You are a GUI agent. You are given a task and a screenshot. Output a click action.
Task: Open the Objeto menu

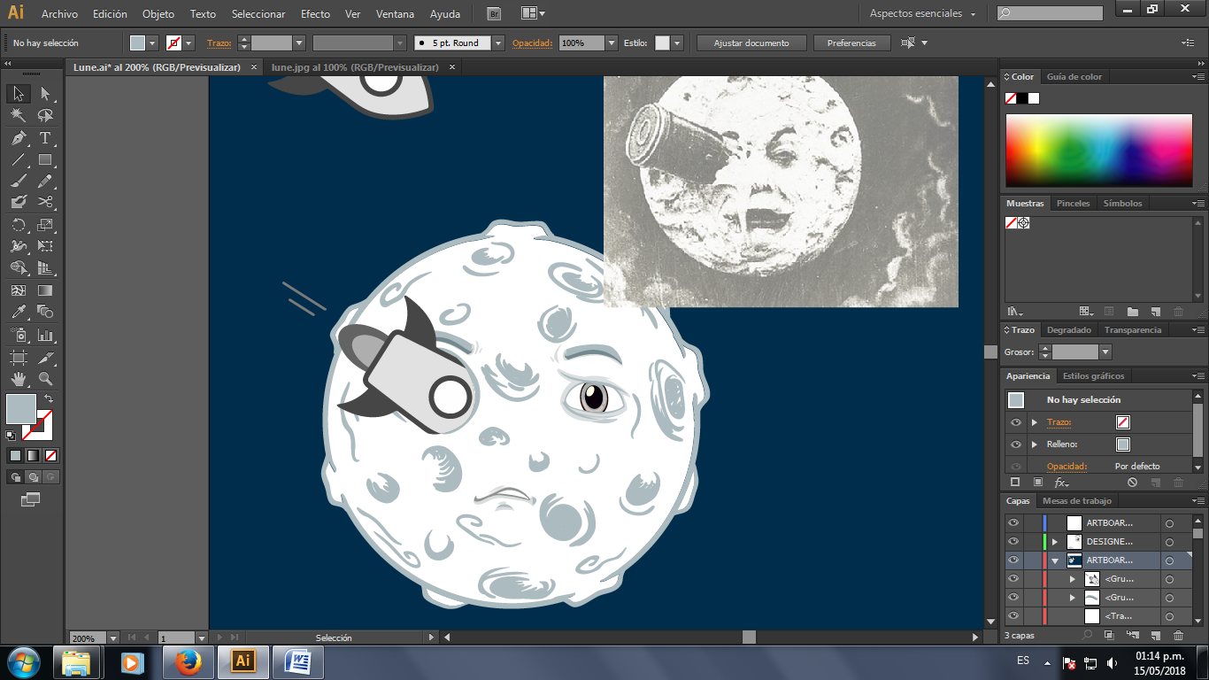(x=158, y=14)
